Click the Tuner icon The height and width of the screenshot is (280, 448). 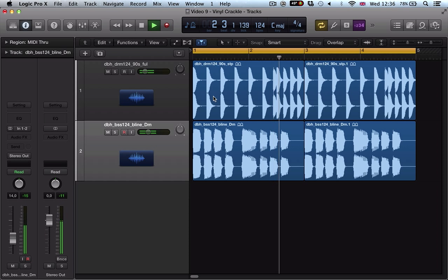334,25
